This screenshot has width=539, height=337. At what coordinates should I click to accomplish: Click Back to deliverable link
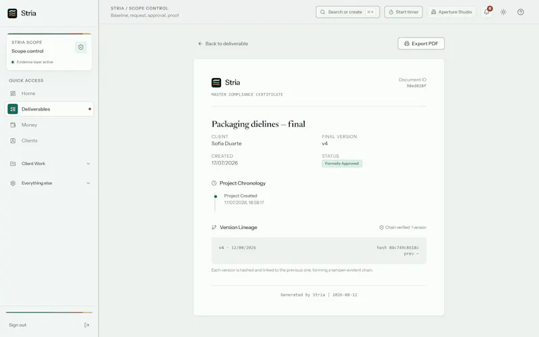223,44
